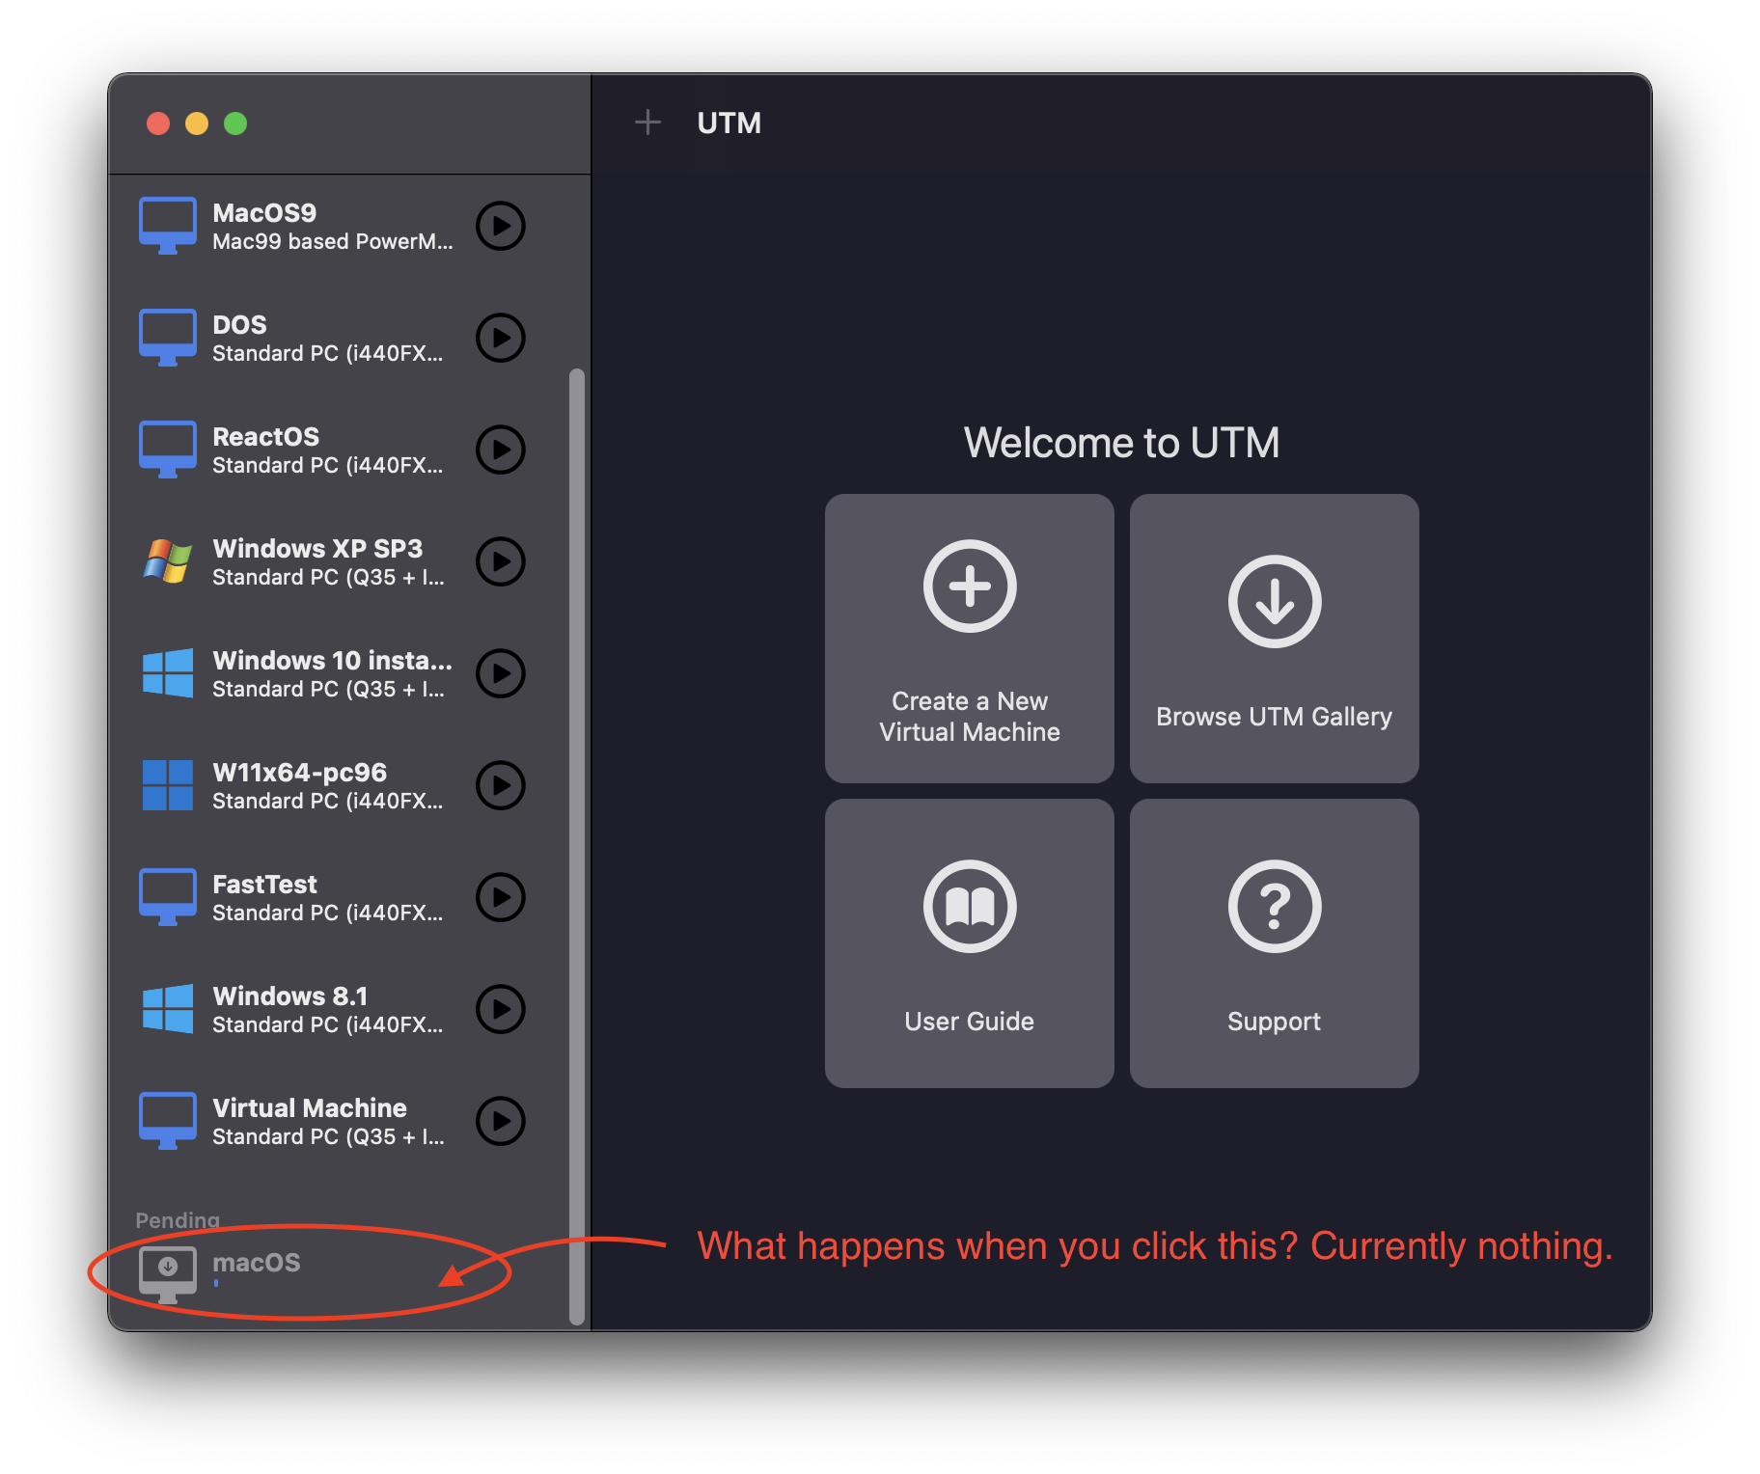Image resolution: width=1760 pixels, height=1474 pixels.
Task: Click the ReactOS monitor icon
Action: [x=168, y=449]
